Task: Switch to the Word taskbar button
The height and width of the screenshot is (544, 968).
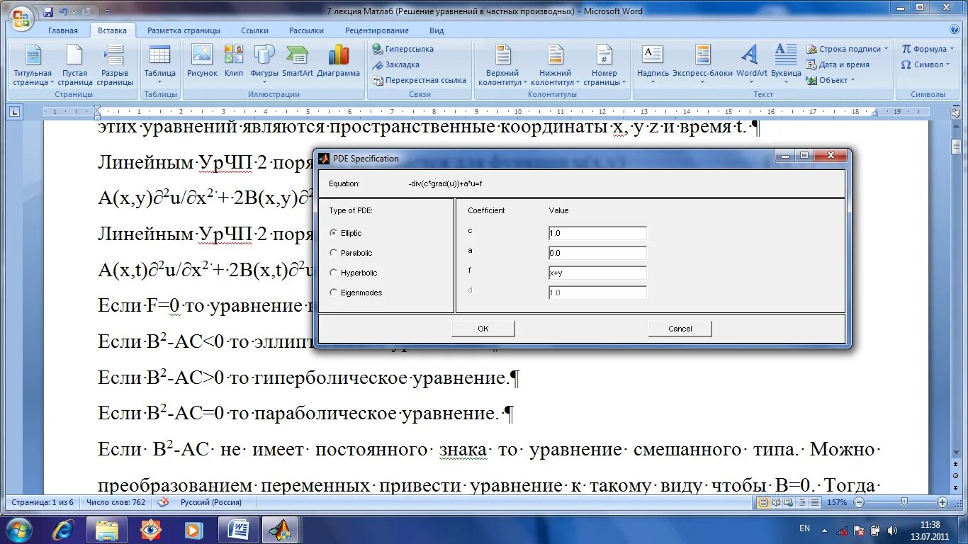Action: (x=239, y=529)
